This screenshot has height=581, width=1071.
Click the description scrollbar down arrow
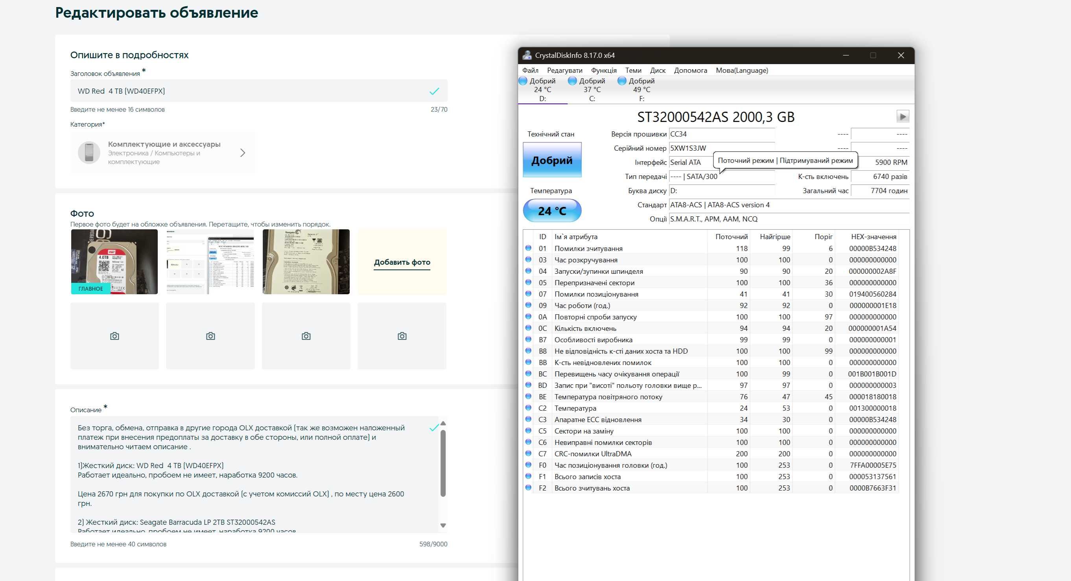click(443, 525)
